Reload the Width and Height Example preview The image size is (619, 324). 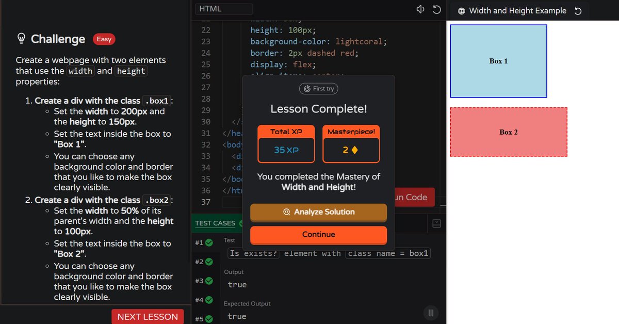pos(578,11)
